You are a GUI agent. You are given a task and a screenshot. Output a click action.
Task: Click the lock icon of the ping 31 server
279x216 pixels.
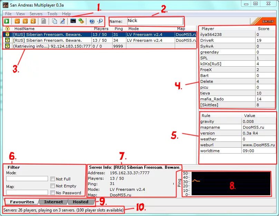[x=7, y=34]
